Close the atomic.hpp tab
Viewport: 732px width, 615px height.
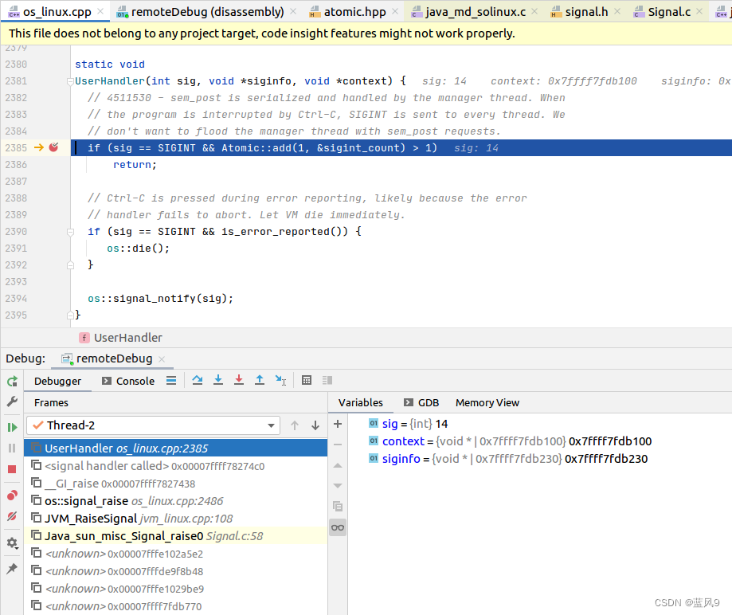[395, 11]
